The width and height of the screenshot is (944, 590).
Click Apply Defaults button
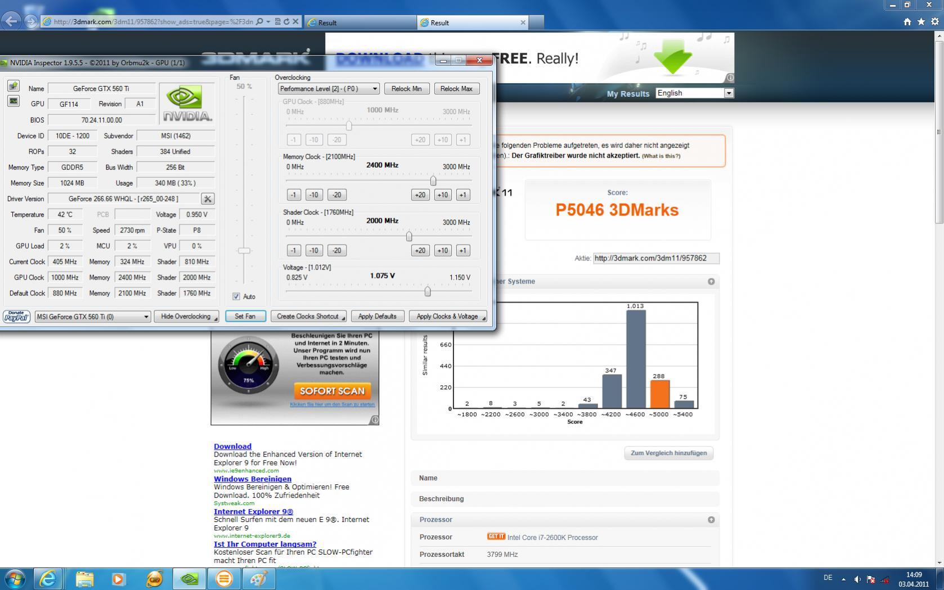tap(377, 317)
